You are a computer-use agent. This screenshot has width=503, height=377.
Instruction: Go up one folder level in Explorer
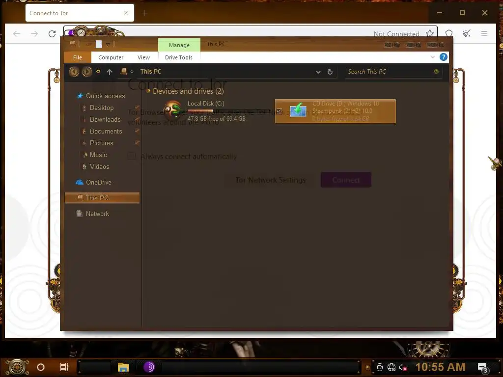click(110, 72)
